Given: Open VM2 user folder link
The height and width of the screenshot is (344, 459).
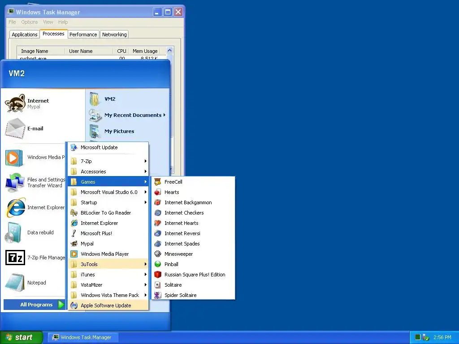Looking at the screenshot, I should (x=128, y=99).
